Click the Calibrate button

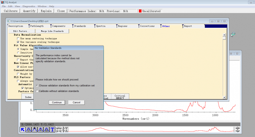(x=10, y=11)
